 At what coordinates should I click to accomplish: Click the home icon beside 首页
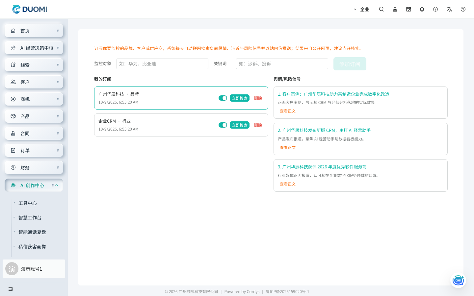[x=13, y=31]
